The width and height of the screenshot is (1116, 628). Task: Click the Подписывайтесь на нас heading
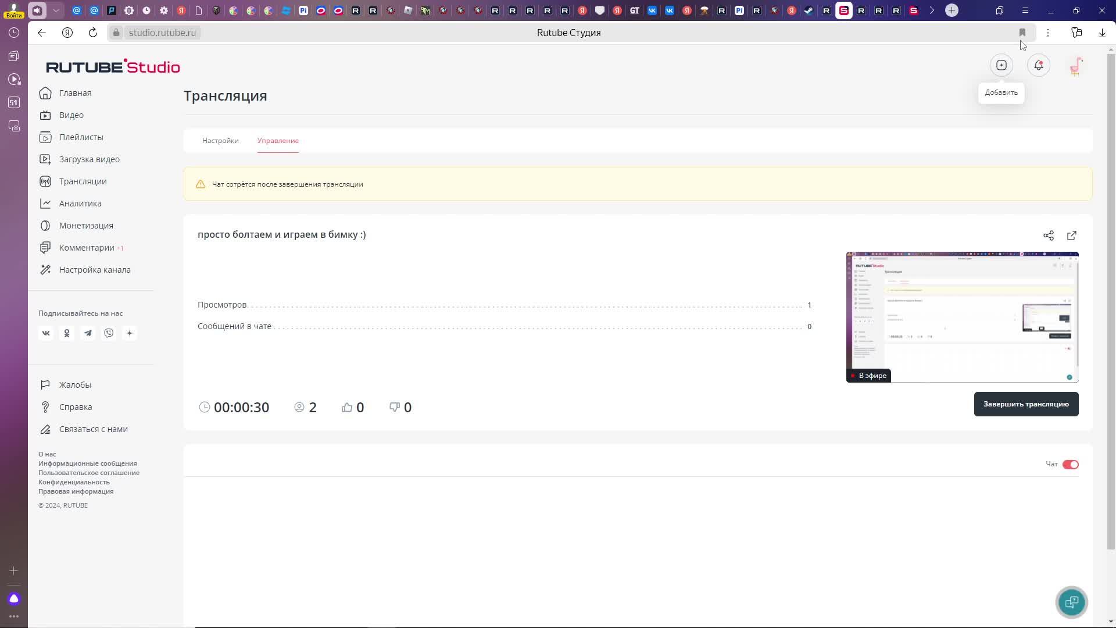(x=81, y=313)
